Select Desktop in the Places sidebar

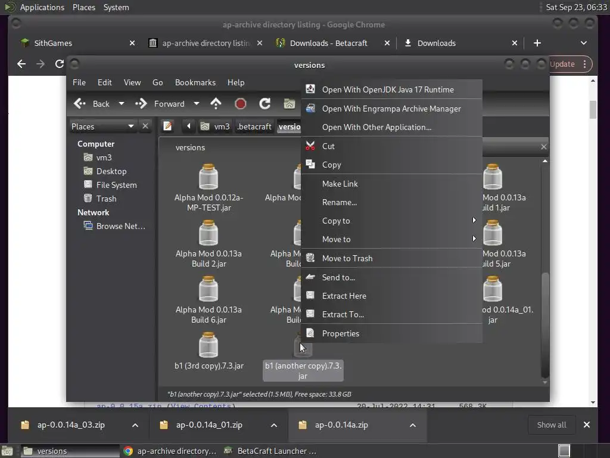pos(105,171)
